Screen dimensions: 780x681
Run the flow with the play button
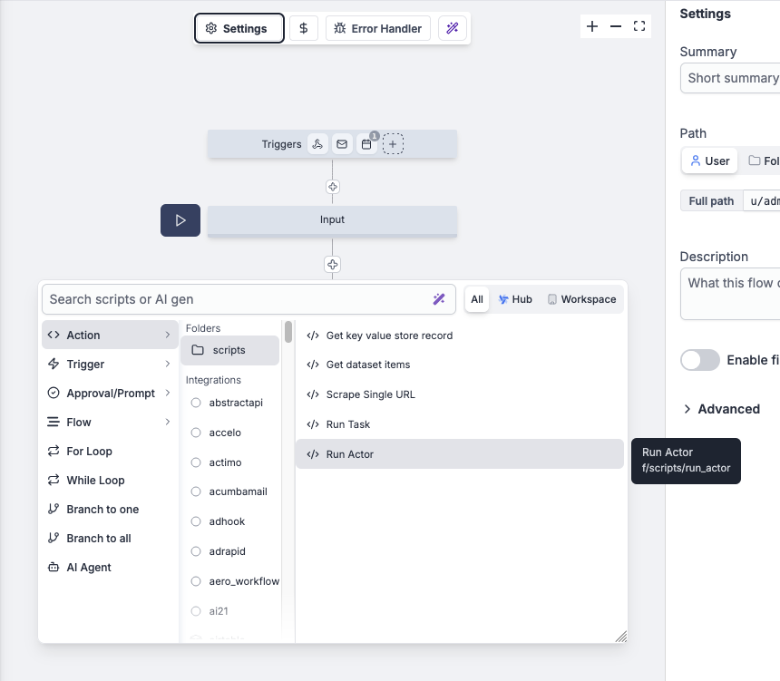[x=180, y=220]
